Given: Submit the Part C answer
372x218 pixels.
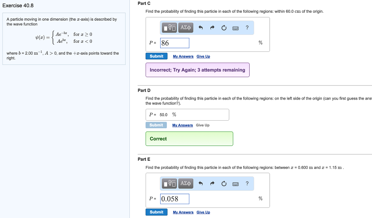Looking at the screenshot, I should point(157,56).
